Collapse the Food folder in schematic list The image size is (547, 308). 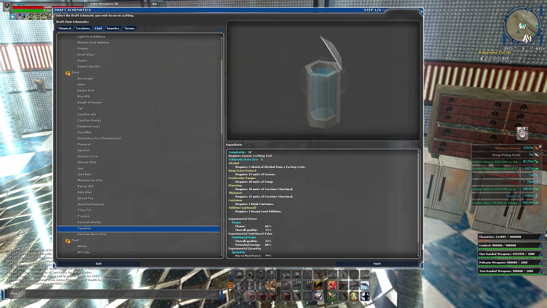(x=68, y=241)
